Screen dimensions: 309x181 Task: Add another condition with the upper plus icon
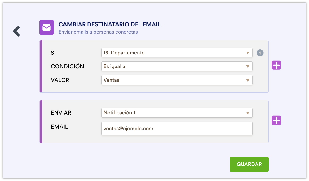point(276,65)
